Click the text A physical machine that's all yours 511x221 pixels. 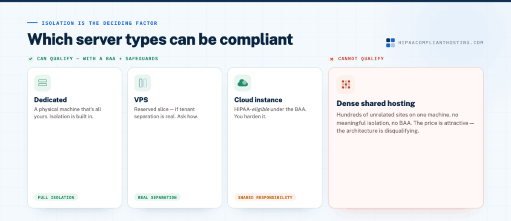pos(68,113)
